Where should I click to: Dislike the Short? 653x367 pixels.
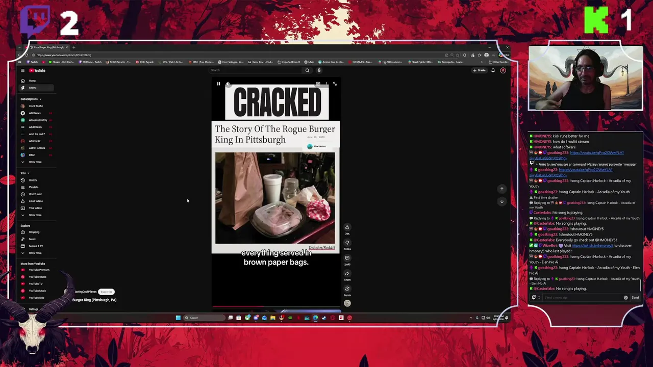click(347, 243)
